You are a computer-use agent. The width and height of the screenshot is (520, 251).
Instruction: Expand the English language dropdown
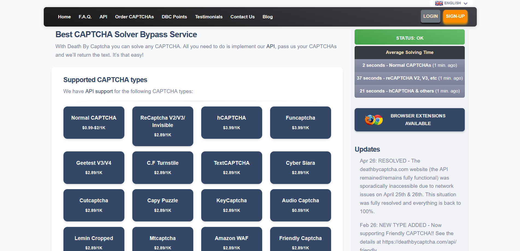coord(465,3)
